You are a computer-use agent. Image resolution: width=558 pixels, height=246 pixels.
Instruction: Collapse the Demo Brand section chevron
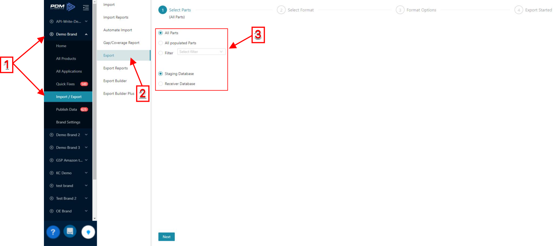coord(86,34)
